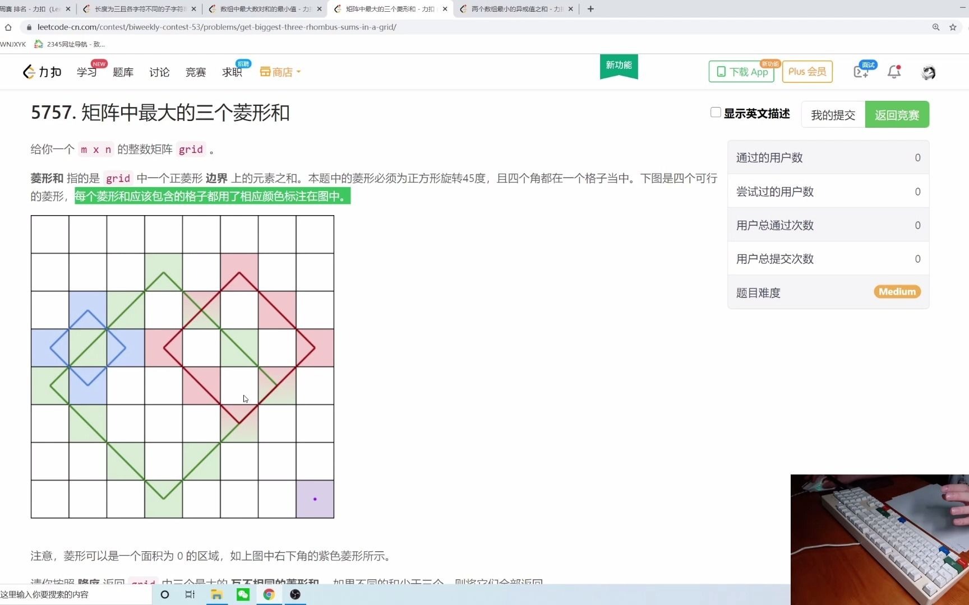
Task: Click the magnifier zoom icon in address bar
Action: (x=936, y=27)
